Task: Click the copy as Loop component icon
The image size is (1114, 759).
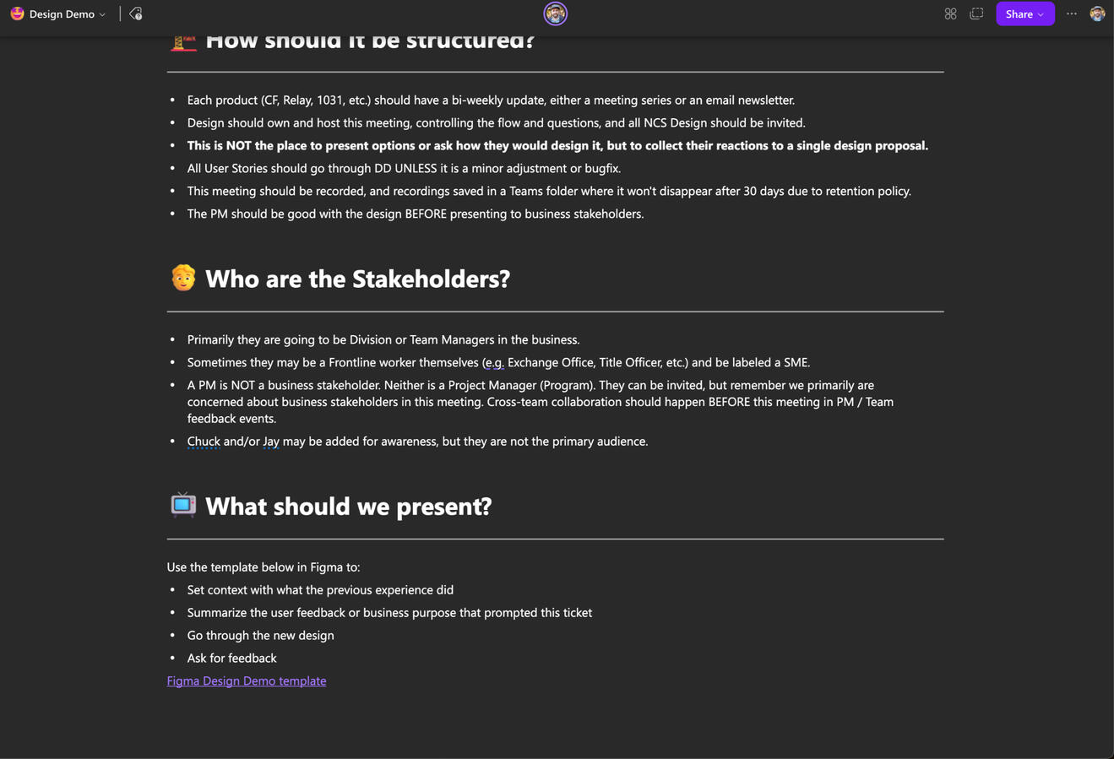Action: point(976,14)
